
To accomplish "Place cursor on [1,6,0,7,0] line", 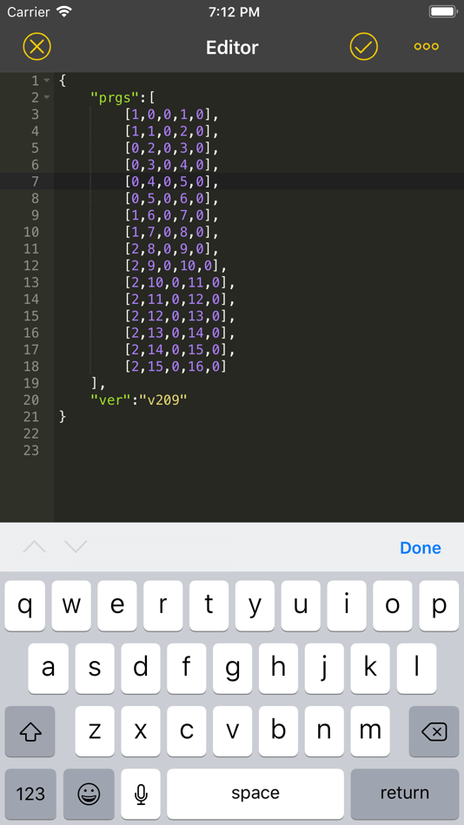I will pos(171,215).
